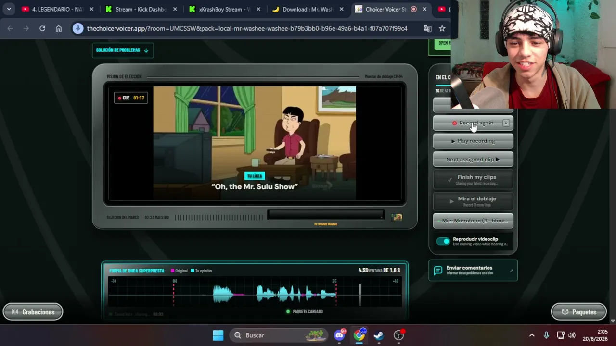Close the '4. LEGENDARIO' YouTube tab
Screen dimensions: 616x346
[x=91, y=9]
